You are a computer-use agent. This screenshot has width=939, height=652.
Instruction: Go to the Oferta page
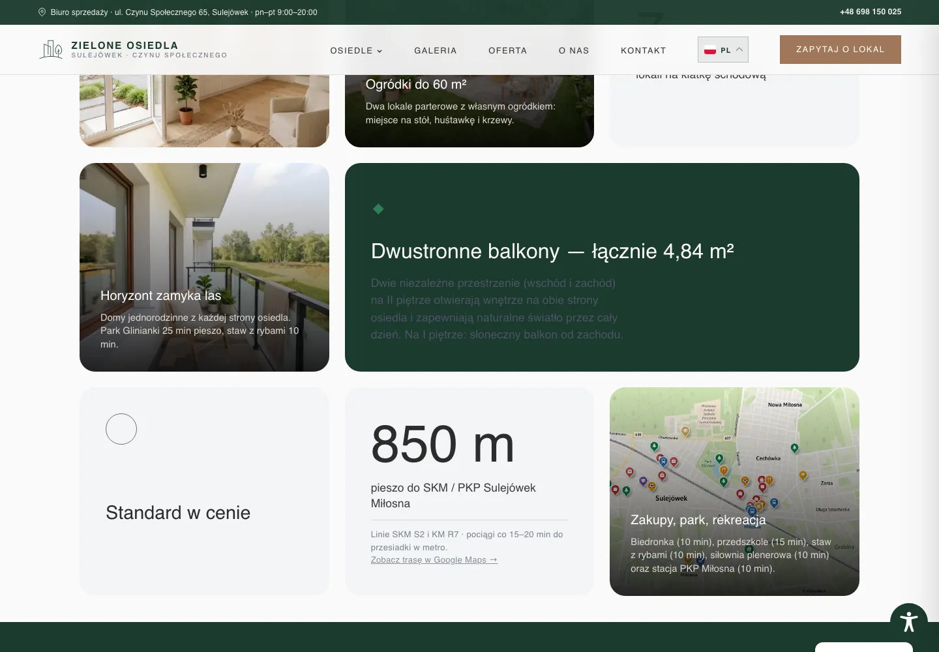pos(507,50)
